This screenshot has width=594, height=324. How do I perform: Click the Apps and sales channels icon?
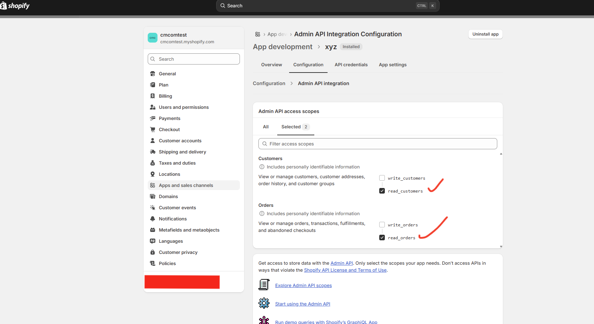153,185
